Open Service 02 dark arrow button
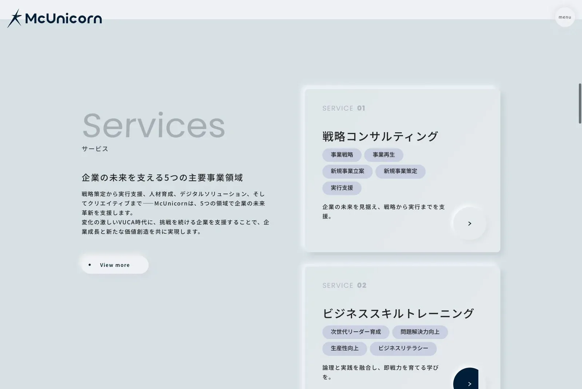 tap(469, 378)
